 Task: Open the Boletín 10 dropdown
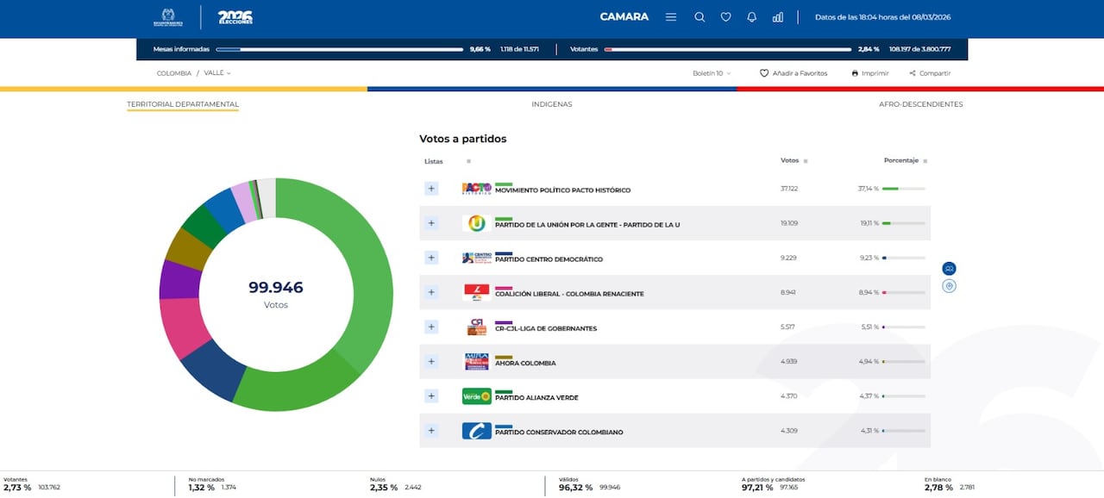[712, 73]
